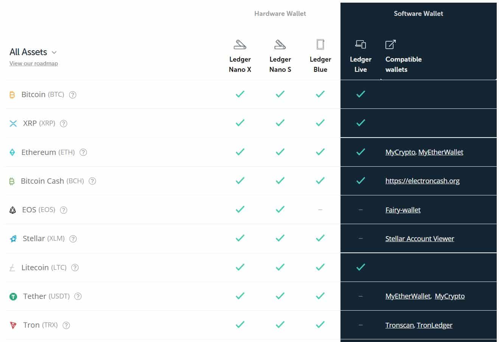This screenshot has height=342, width=499.
Task: Open the Fairy-wallet link
Action: (x=403, y=210)
